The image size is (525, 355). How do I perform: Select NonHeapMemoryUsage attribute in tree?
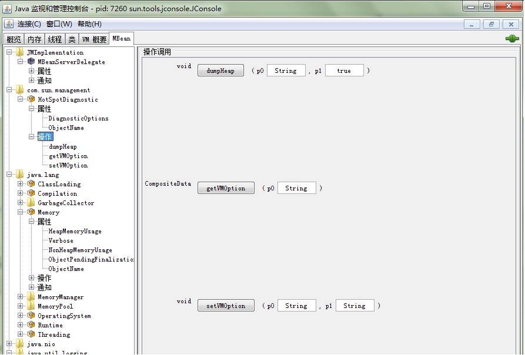coord(80,250)
